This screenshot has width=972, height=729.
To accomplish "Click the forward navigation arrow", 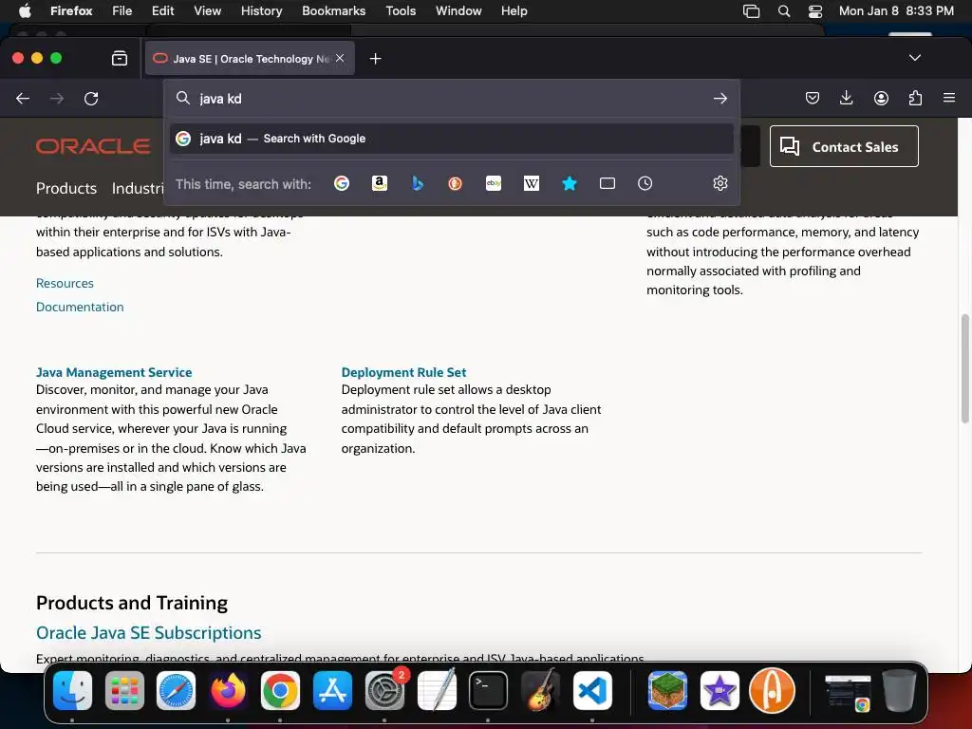I will 57,99.
